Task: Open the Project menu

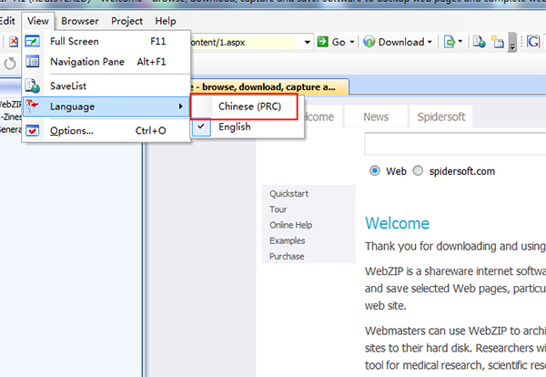Action: point(126,20)
